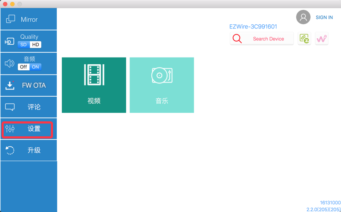Click the 评论 speech bubble icon
341x212 pixels.
[x=10, y=107]
